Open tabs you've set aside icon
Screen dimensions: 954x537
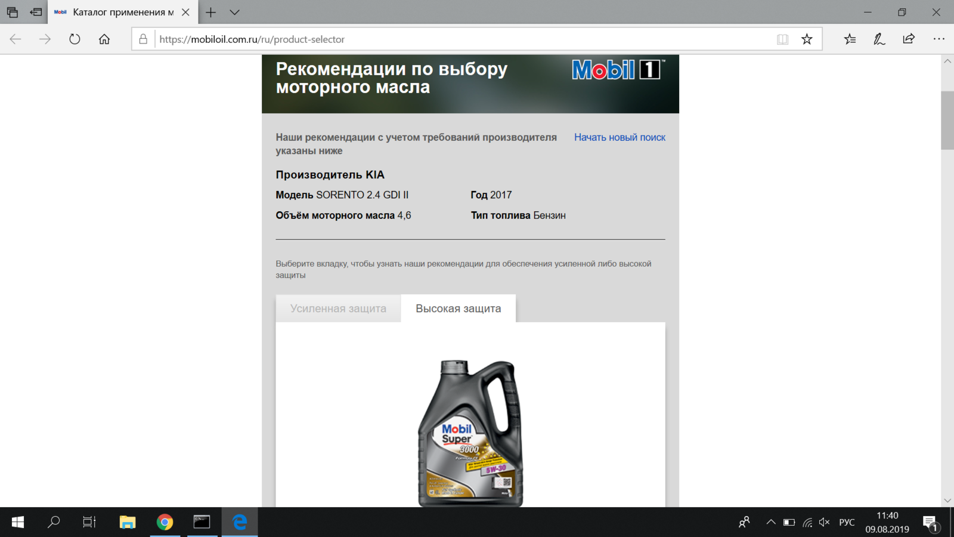[x=13, y=12]
